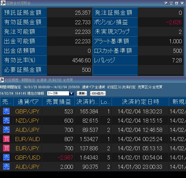This screenshot has height=178, width=186.
Task: Maximize the 証拠金状況照会 window
Action: 177,3
